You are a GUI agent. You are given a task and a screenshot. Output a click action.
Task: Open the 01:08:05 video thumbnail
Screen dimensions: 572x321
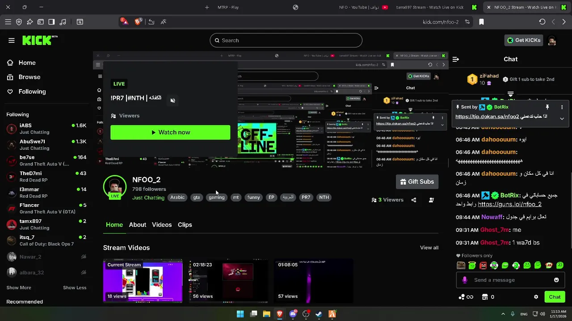tap(313, 281)
